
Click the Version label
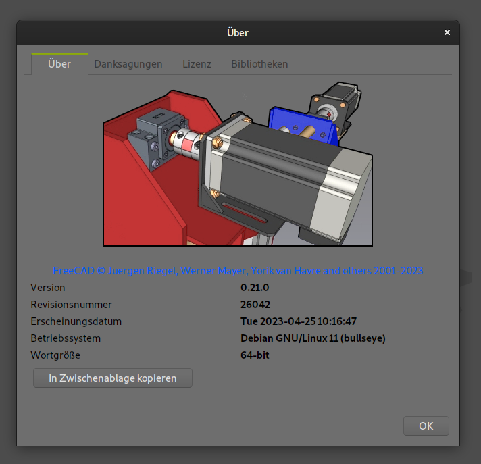pyautogui.click(x=48, y=287)
